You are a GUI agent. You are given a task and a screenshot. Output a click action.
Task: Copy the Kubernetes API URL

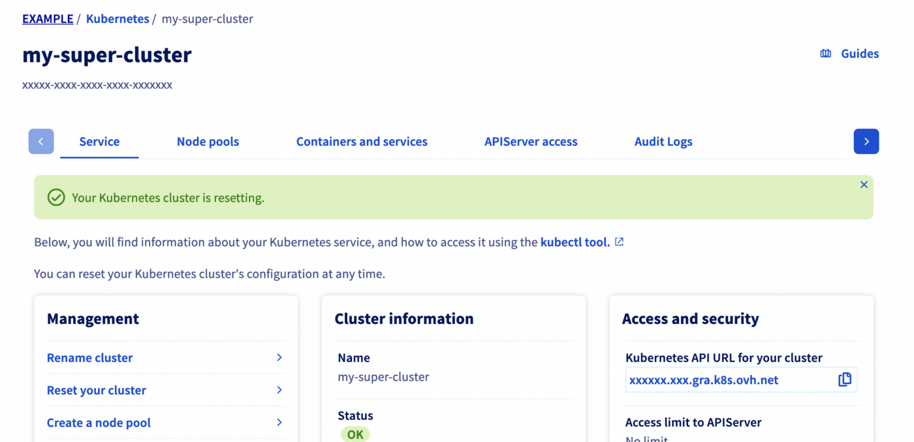(x=844, y=379)
